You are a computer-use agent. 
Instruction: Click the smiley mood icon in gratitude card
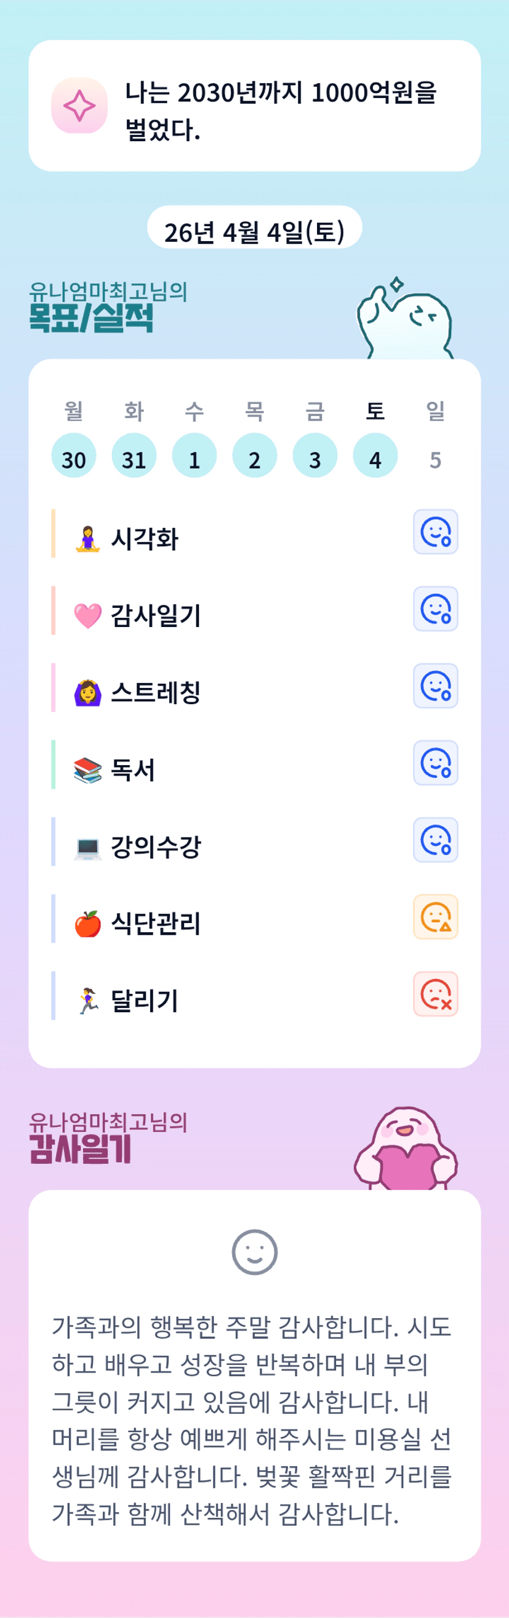(x=254, y=1252)
